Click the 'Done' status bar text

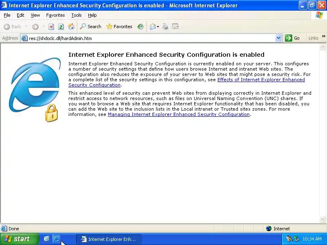point(14,229)
